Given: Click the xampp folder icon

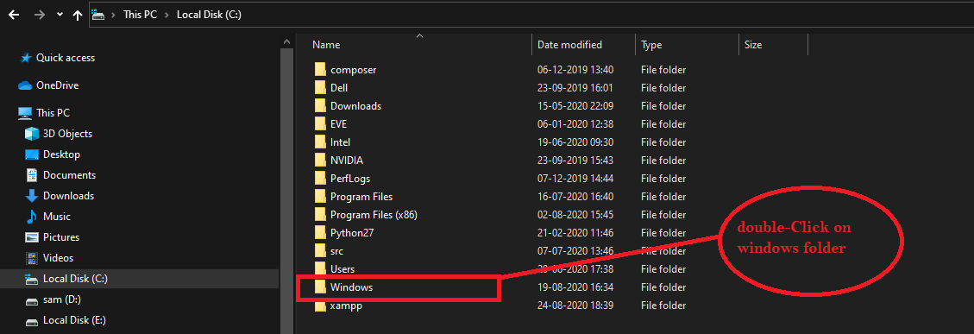Looking at the screenshot, I should [320, 306].
